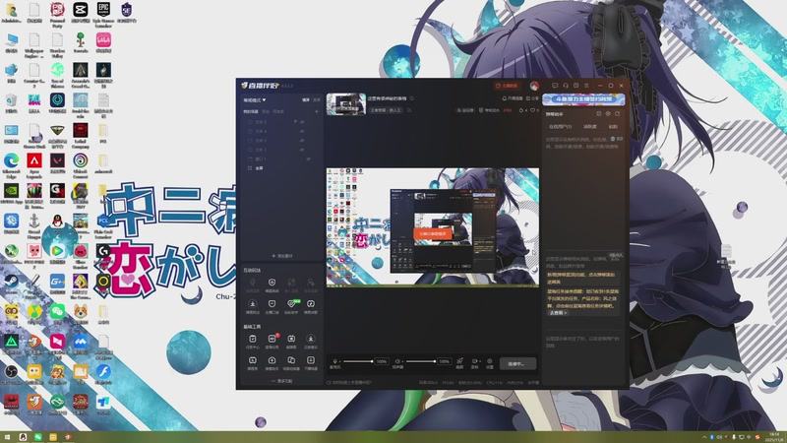This screenshot has height=443, width=787.
Task: Click the 分享 share button
Action: tap(532, 98)
